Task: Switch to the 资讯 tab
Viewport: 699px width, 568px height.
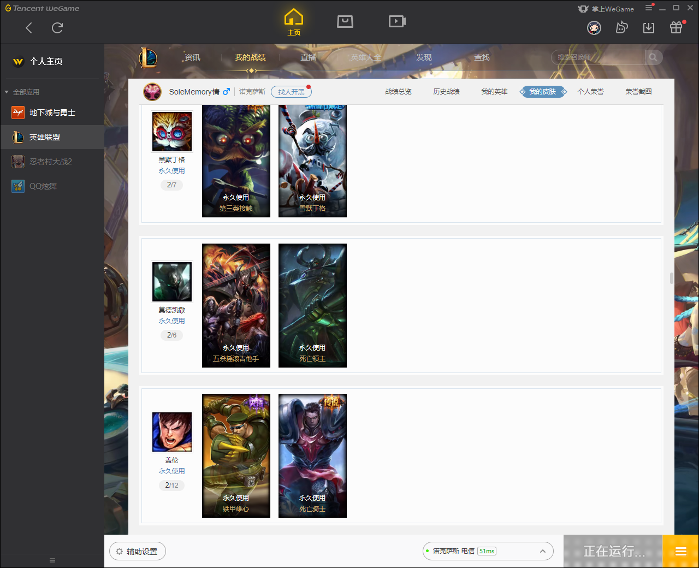Action: click(x=192, y=57)
